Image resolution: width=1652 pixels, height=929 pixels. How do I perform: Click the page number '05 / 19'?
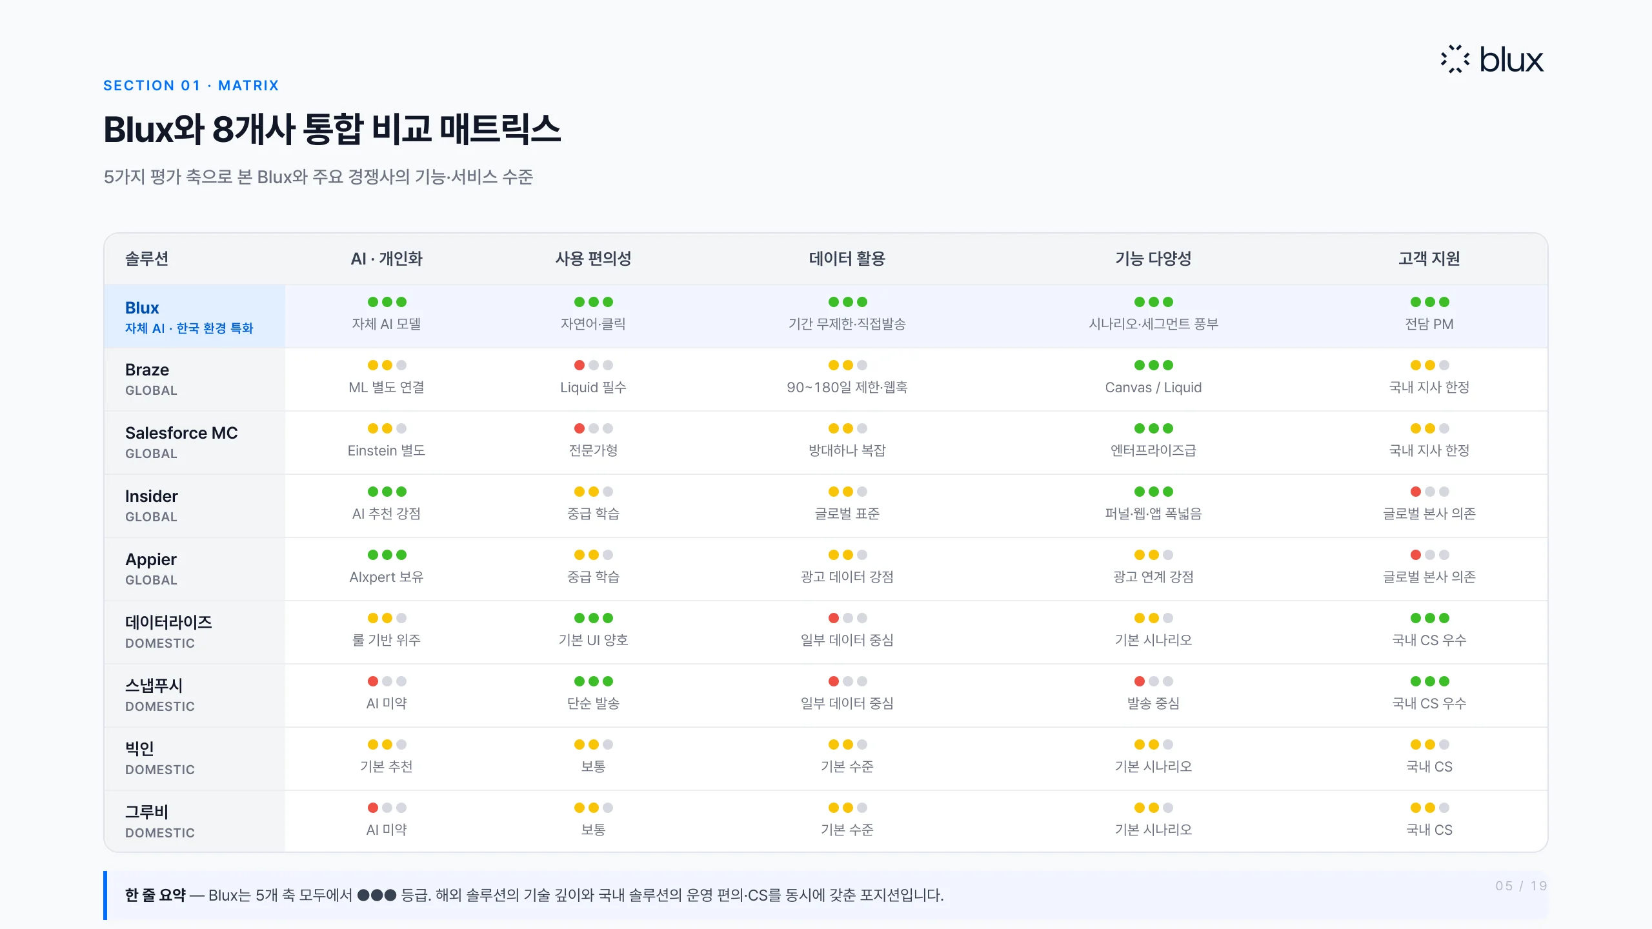(x=1521, y=886)
